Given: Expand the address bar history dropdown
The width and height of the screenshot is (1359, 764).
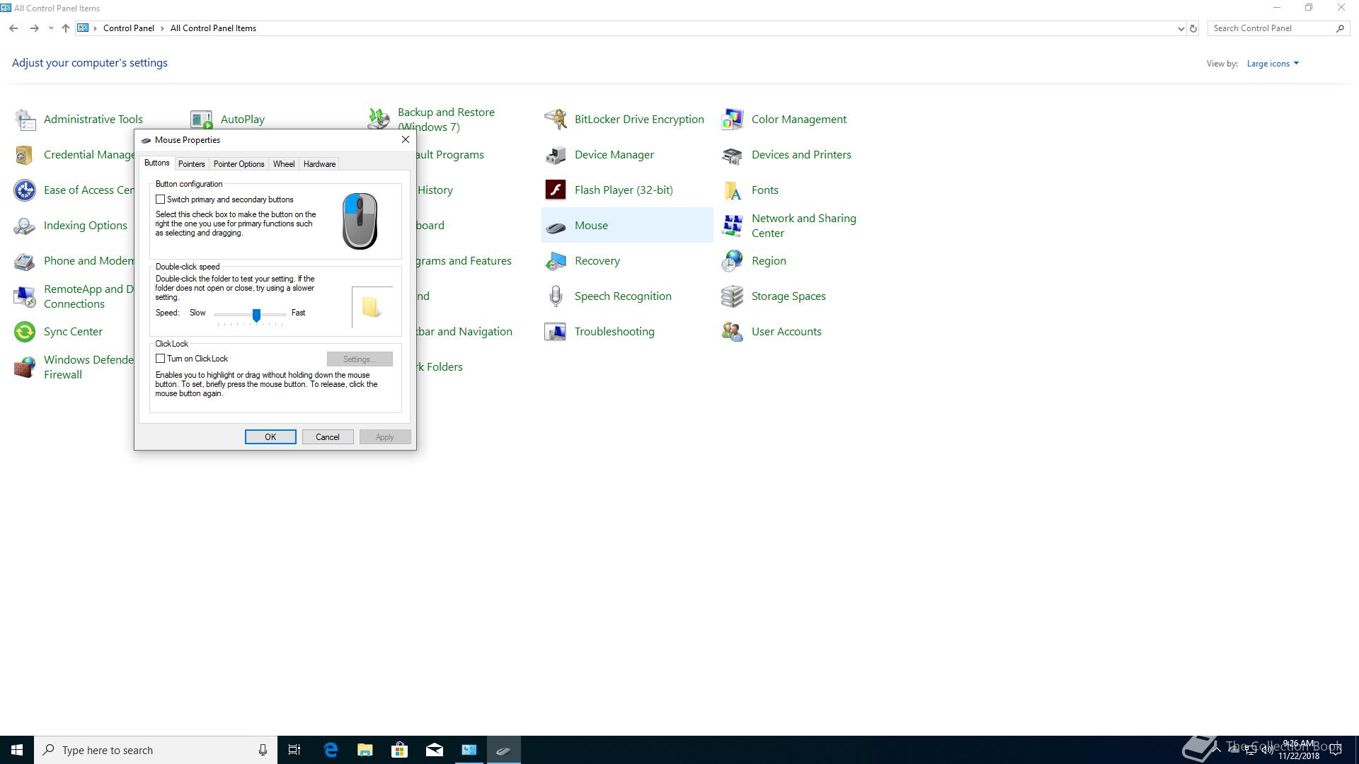Looking at the screenshot, I should [x=1181, y=29].
